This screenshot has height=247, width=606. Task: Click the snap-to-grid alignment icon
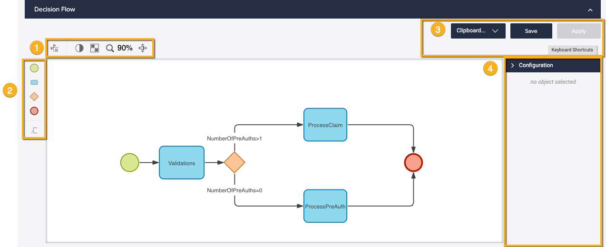[55, 48]
